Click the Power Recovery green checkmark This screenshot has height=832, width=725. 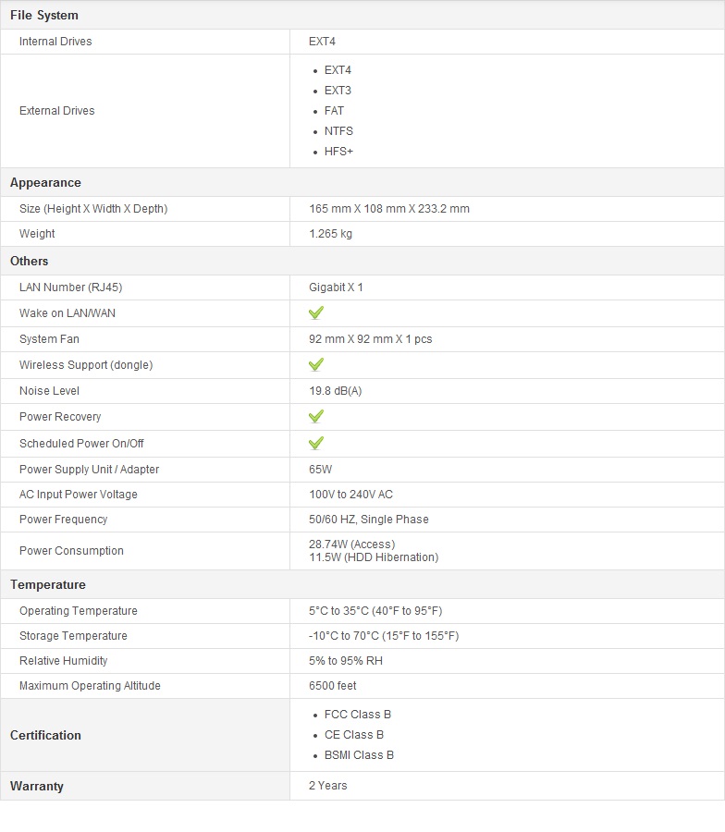click(x=316, y=417)
